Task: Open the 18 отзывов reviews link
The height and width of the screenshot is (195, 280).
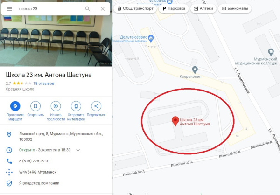Action: tap(43, 84)
